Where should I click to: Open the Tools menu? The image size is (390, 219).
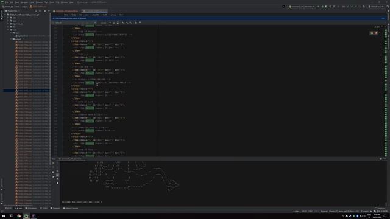click(52, 2)
